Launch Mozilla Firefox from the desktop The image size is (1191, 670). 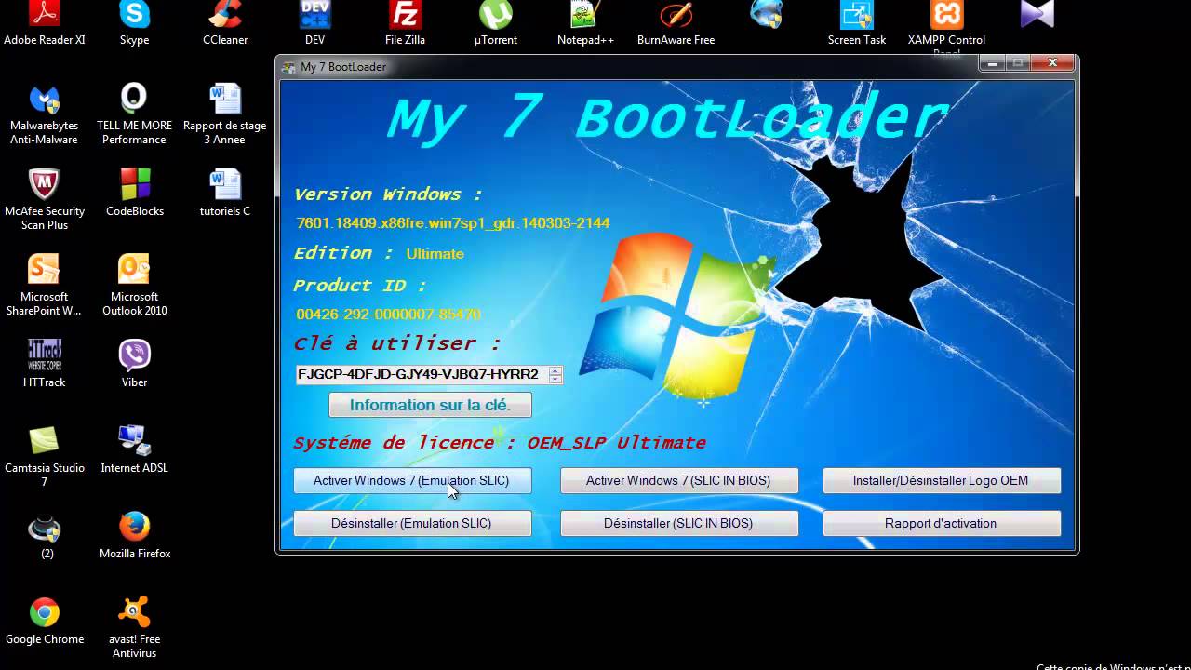[x=134, y=535]
